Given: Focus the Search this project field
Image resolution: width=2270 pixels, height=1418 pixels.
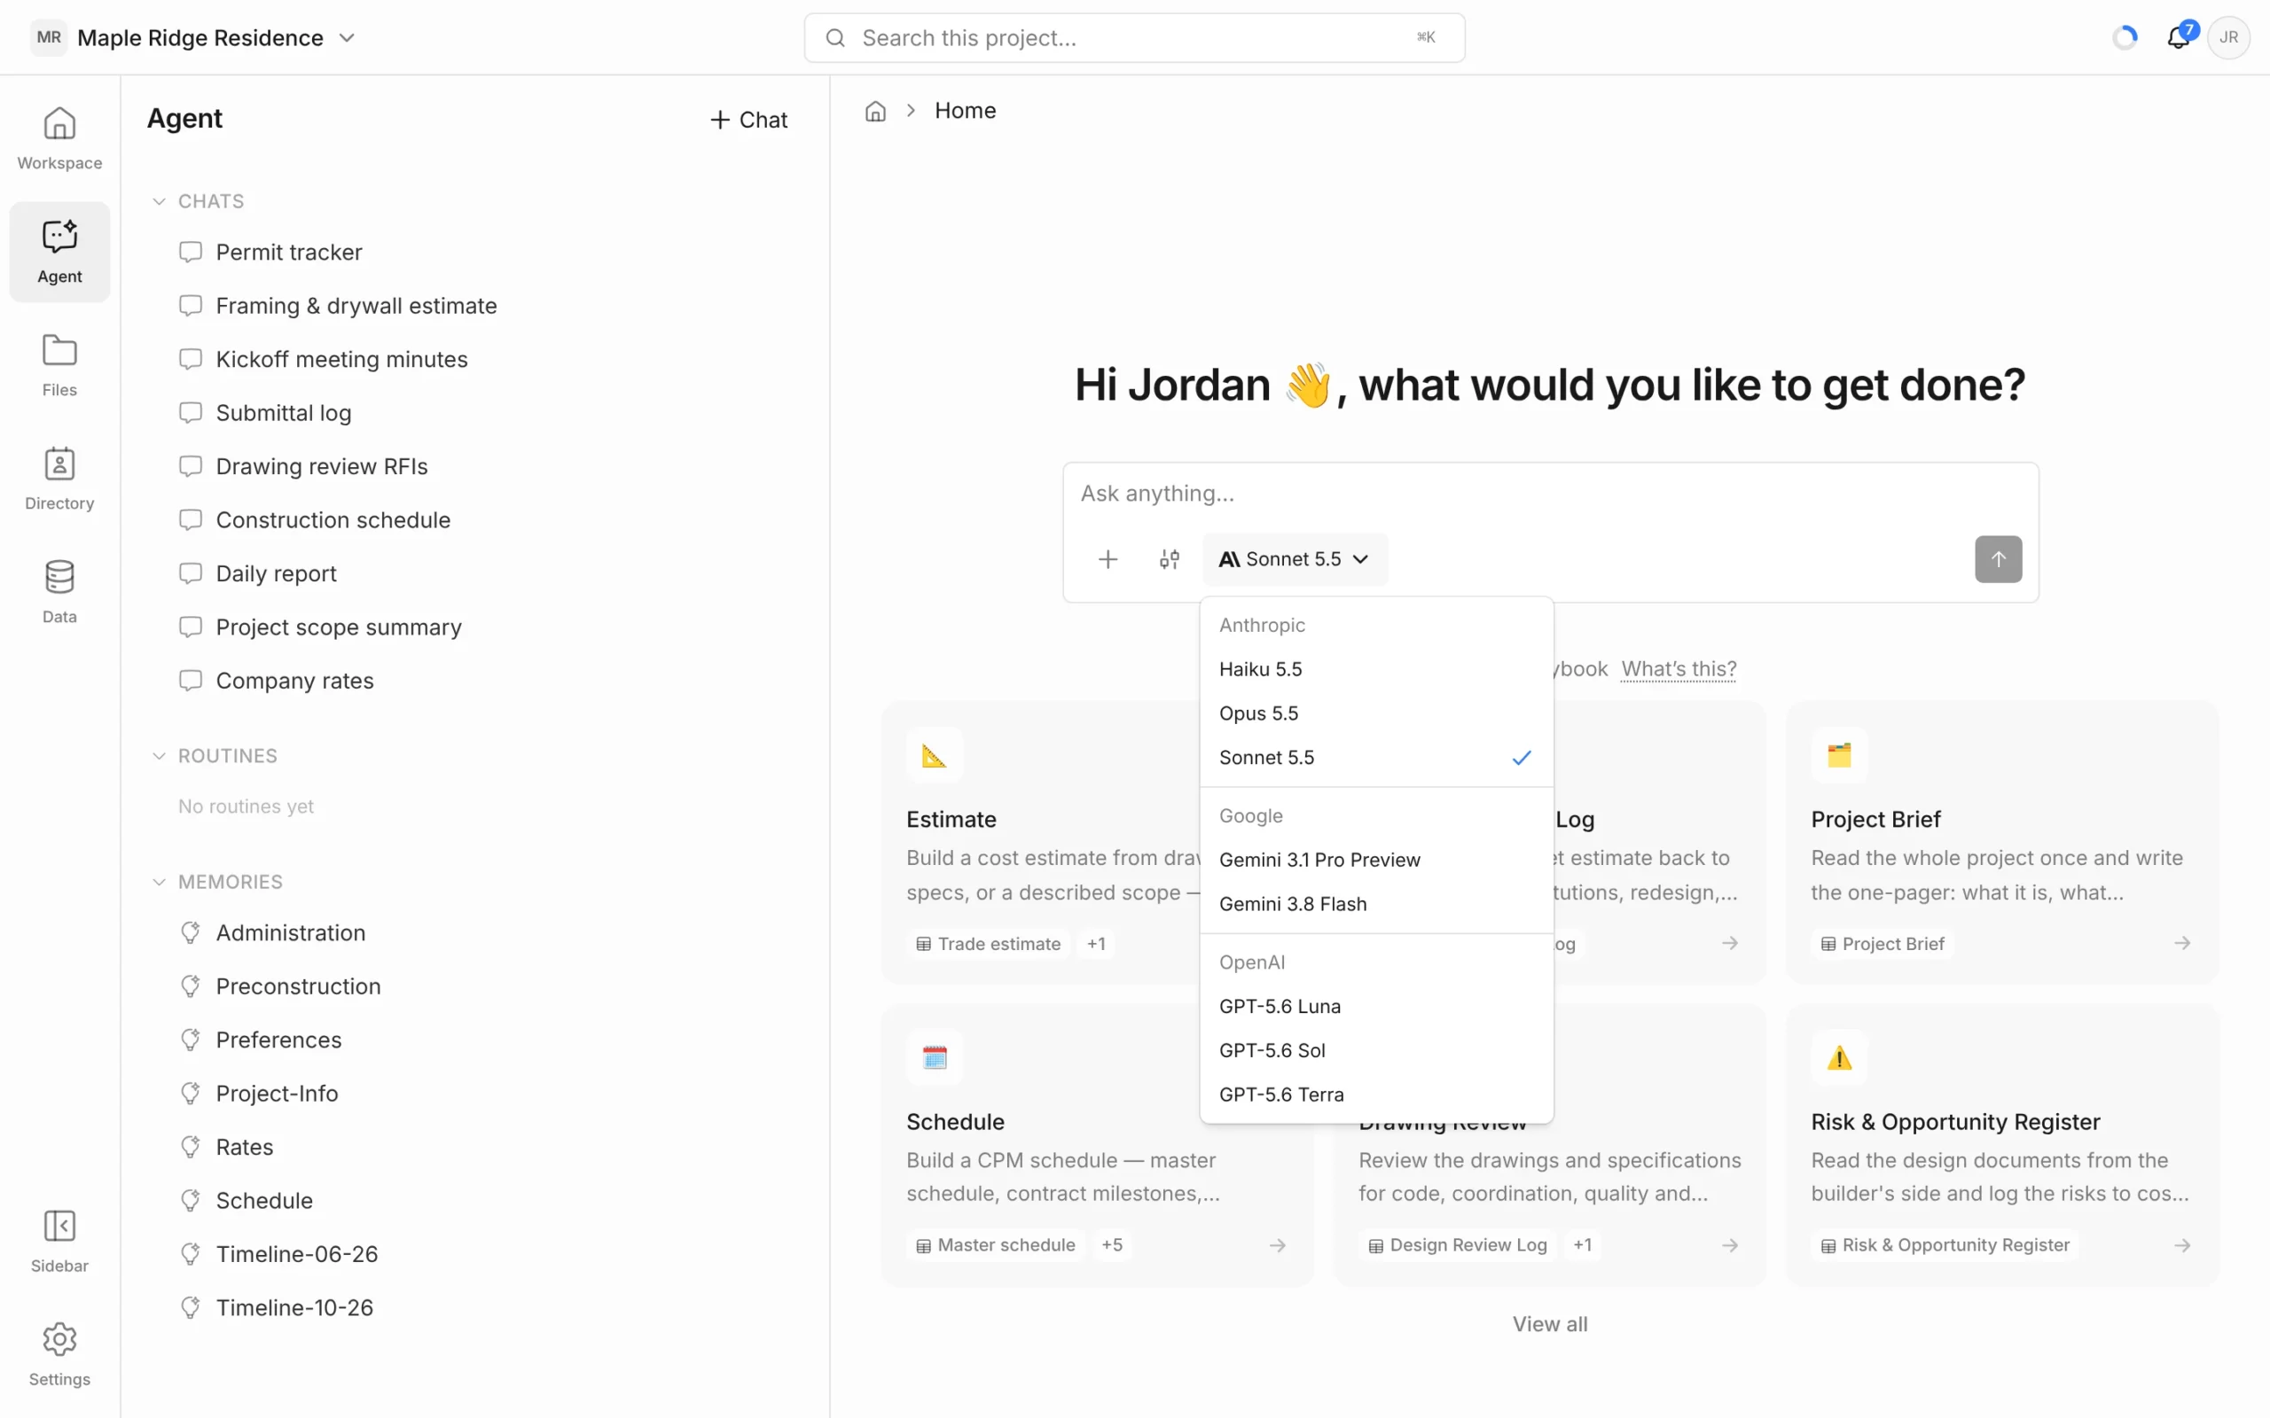Looking at the screenshot, I should tap(1134, 37).
